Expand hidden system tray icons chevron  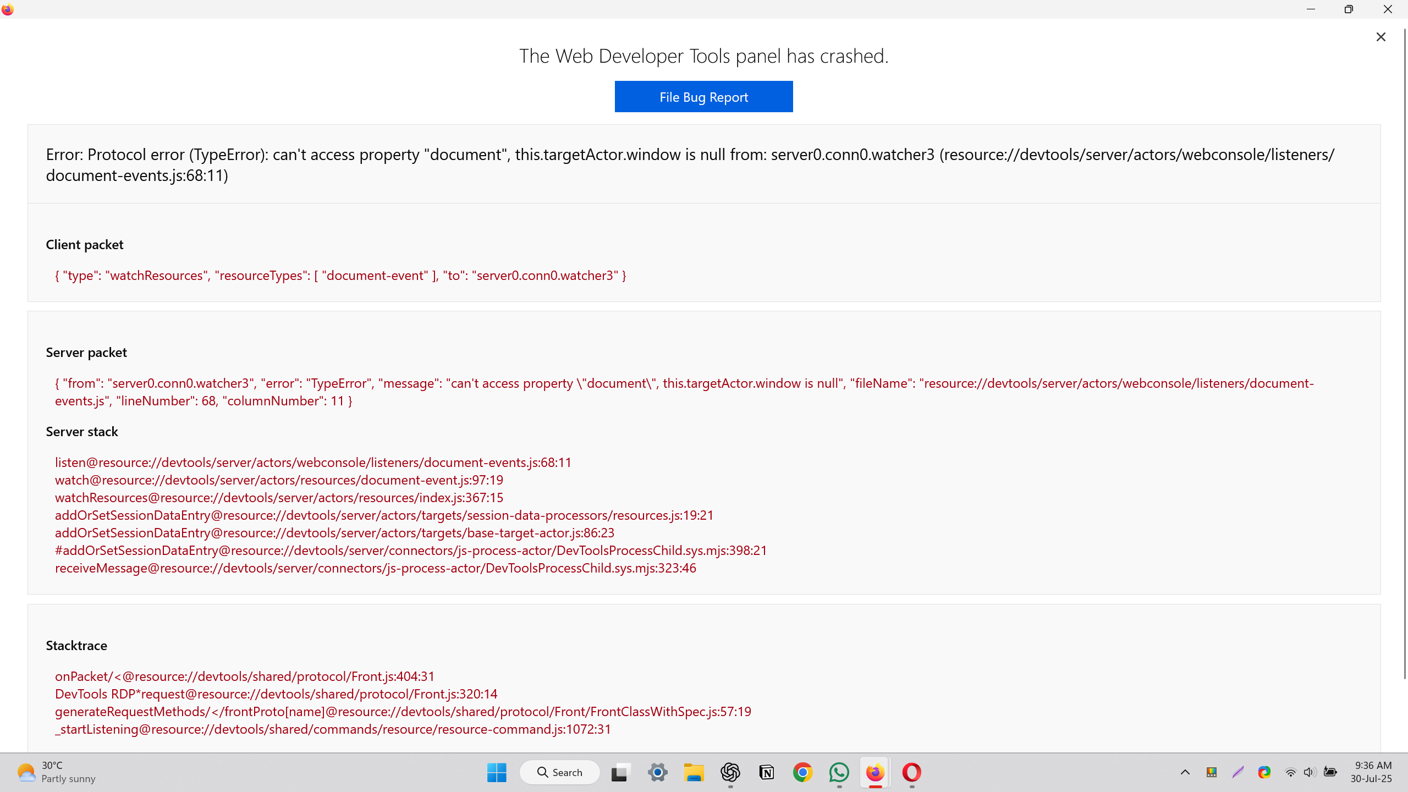[1185, 772]
